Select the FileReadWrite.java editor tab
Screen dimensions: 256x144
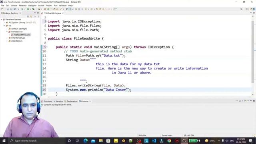52,13
